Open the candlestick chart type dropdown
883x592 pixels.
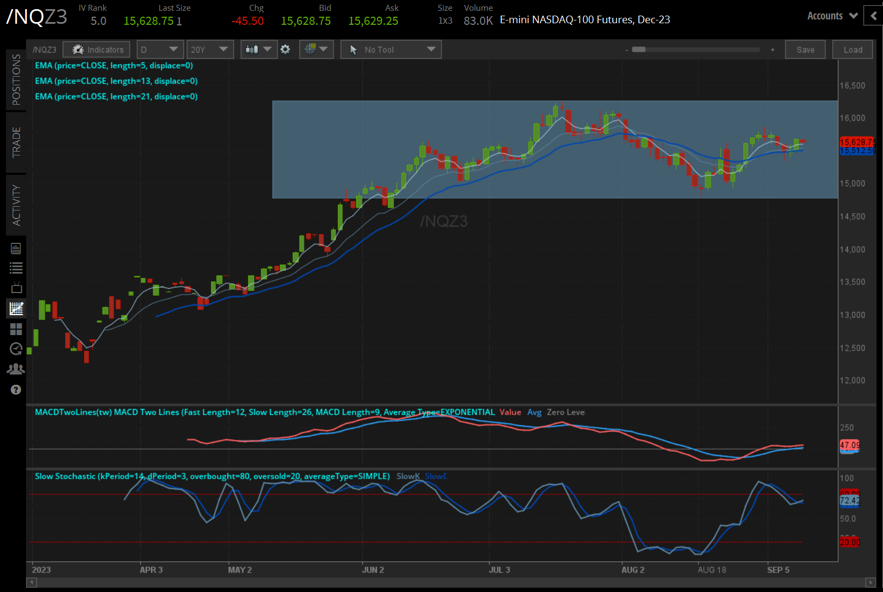point(259,50)
